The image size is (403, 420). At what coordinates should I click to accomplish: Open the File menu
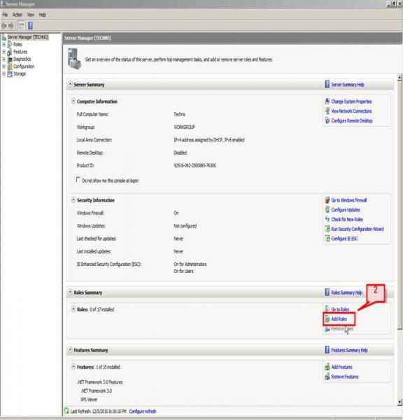click(x=5, y=15)
